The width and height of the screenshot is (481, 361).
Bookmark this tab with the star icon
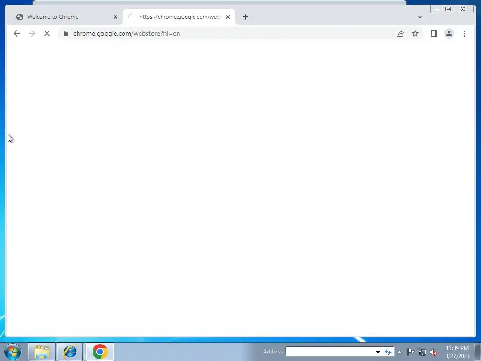tap(415, 33)
